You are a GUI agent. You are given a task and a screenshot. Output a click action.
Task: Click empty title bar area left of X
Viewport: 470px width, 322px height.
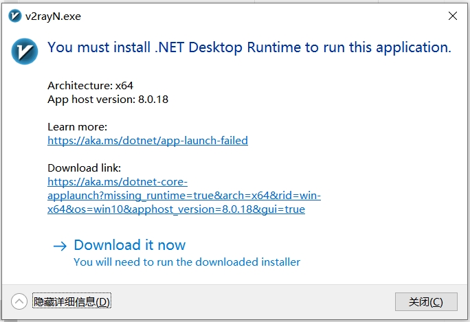click(275, 16)
